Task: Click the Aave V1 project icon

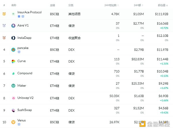Action: [x=13, y=26]
